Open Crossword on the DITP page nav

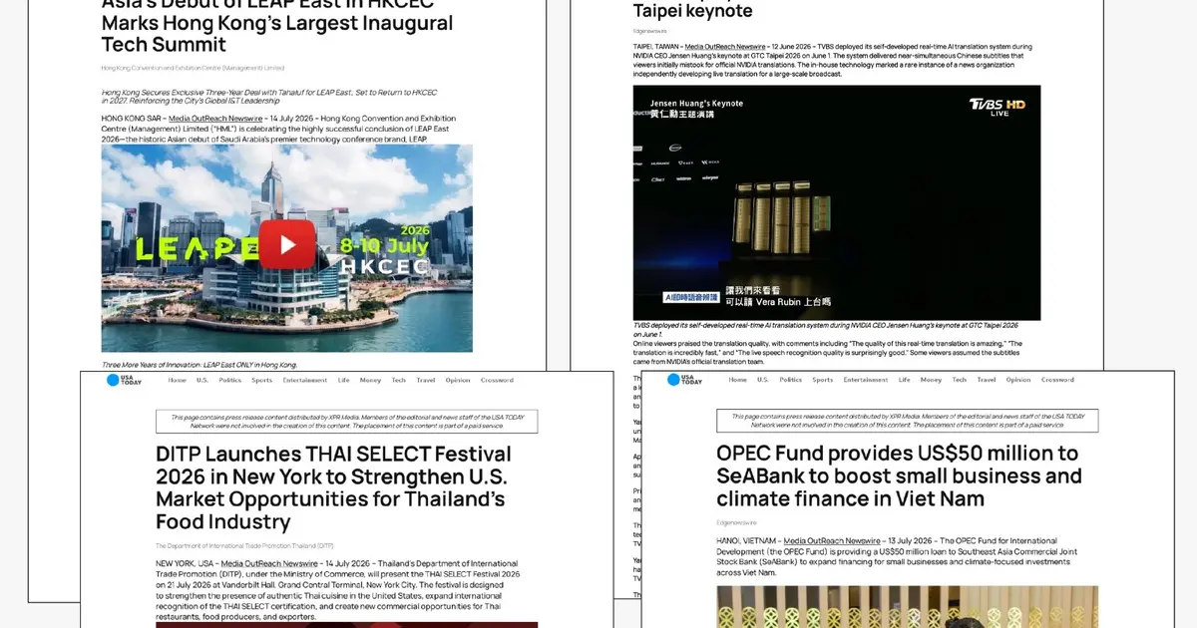tap(498, 380)
